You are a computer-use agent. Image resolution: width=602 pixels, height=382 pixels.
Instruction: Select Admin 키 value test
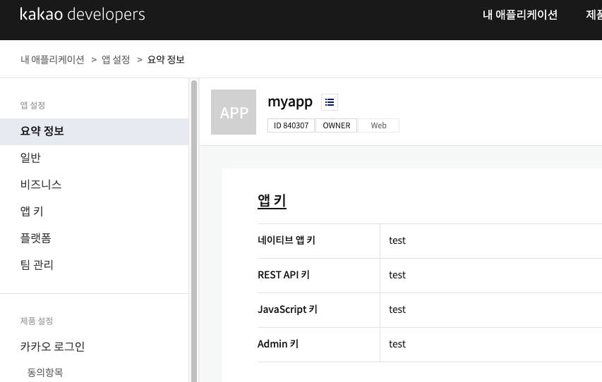pyautogui.click(x=397, y=344)
